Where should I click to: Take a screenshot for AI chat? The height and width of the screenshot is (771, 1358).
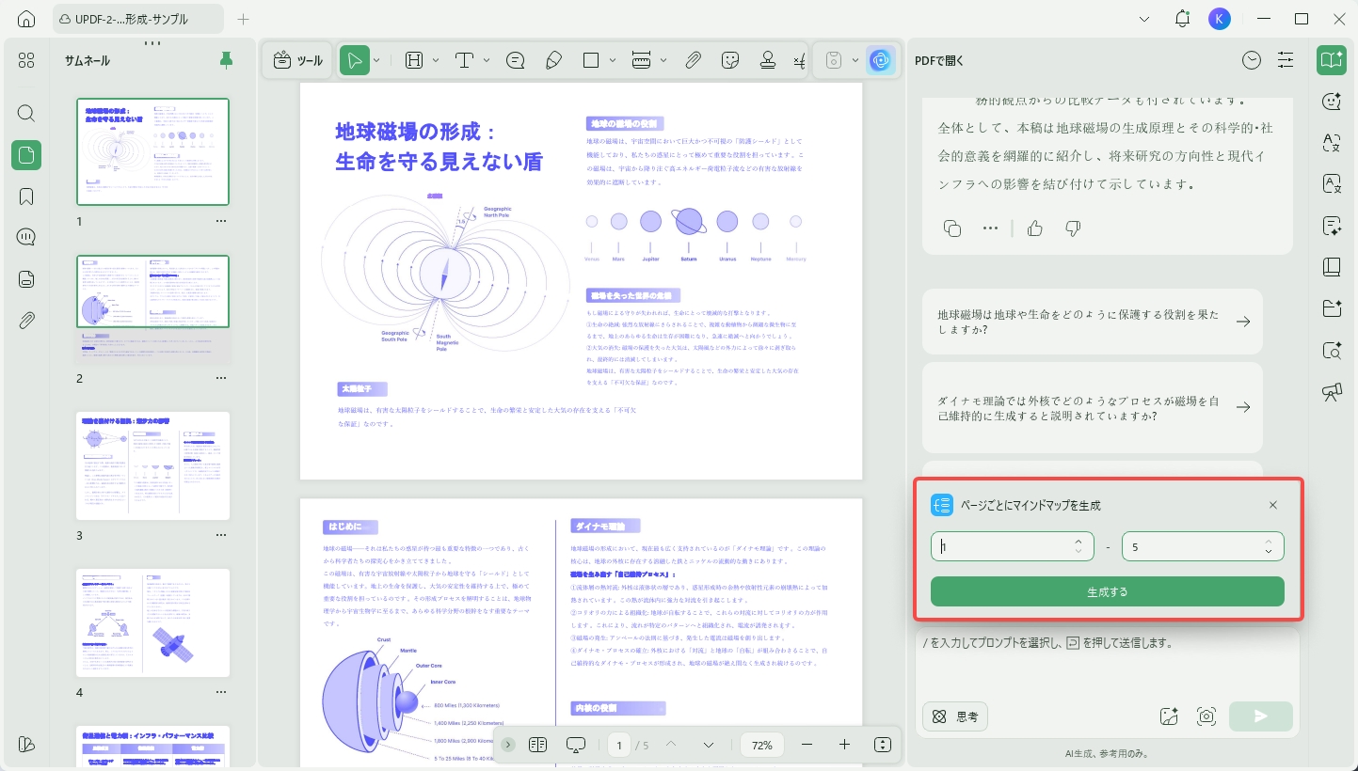[1207, 716]
